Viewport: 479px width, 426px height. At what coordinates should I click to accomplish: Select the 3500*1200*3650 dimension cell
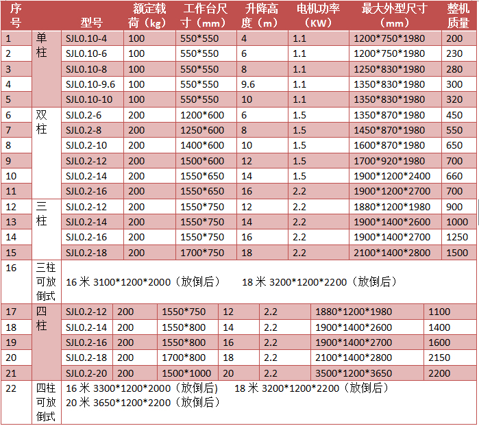pos(354,373)
